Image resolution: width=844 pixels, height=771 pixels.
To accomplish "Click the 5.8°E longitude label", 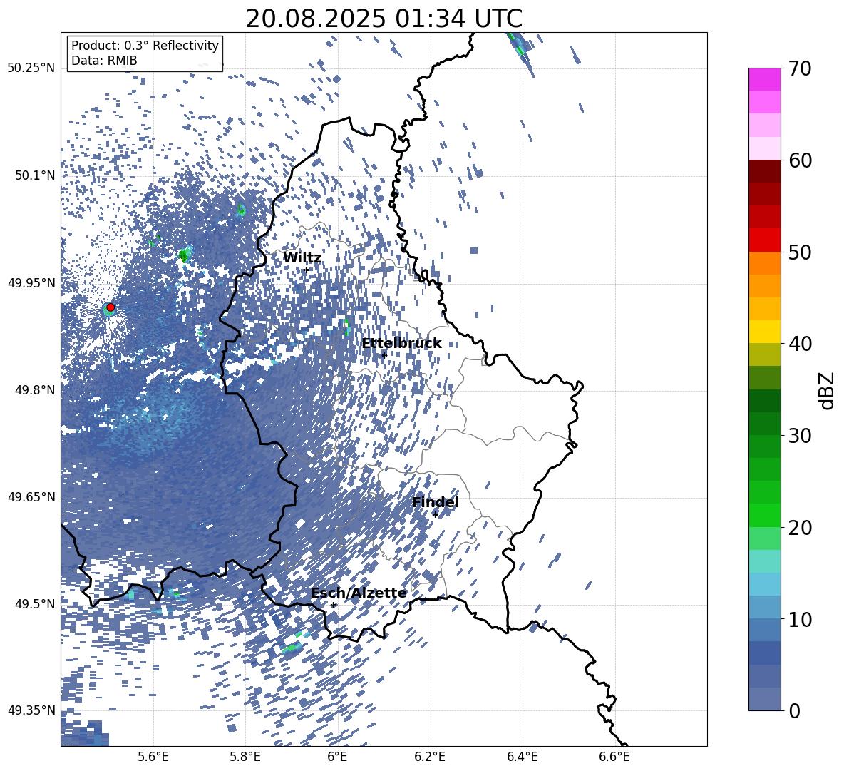I will 245,757.
